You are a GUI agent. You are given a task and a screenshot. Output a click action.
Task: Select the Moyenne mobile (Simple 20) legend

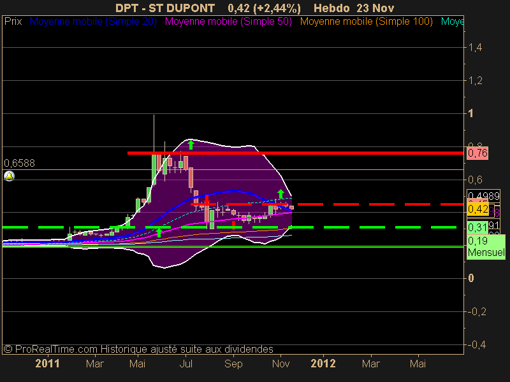93,22
